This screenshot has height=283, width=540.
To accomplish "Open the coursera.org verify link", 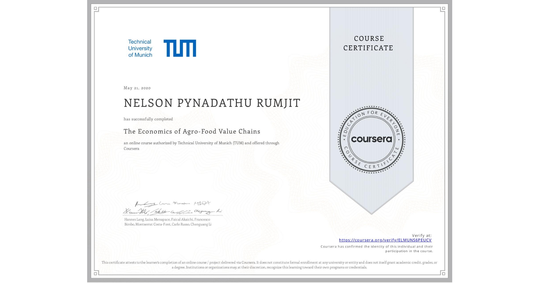I will [x=385, y=240].
